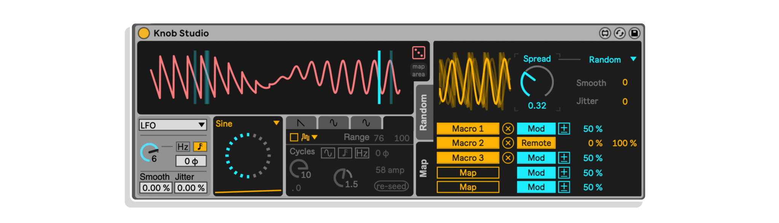Expand the Sine waveform dropdown

[276, 123]
